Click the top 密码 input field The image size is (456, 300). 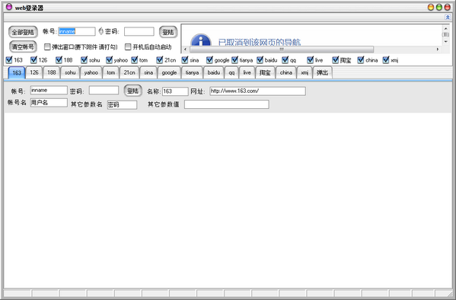pyautogui.click(x=139, y=31)
